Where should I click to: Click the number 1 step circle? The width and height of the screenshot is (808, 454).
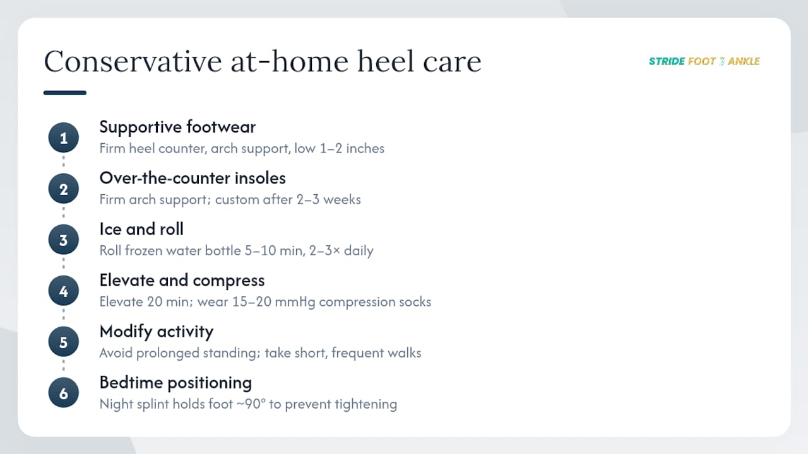64,137
